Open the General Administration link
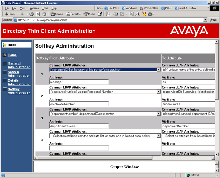The width and height of the screenshot is (220, 178). click(19, 65)
